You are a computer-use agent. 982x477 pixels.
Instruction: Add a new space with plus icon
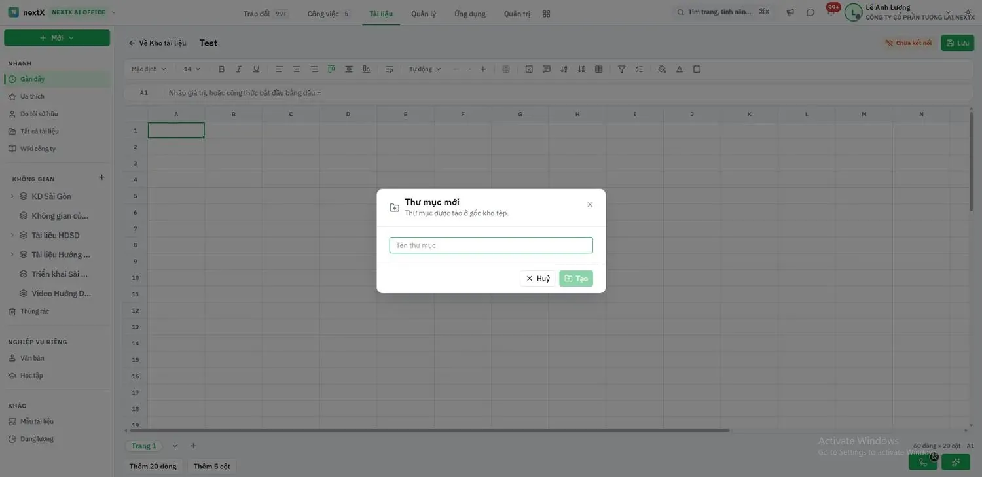coord(101,177)
